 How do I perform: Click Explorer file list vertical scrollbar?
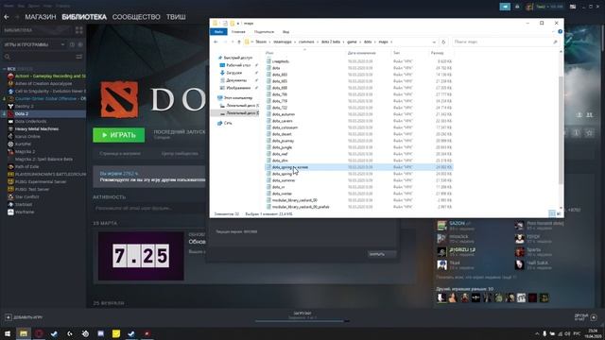click(x=561, y=130)
